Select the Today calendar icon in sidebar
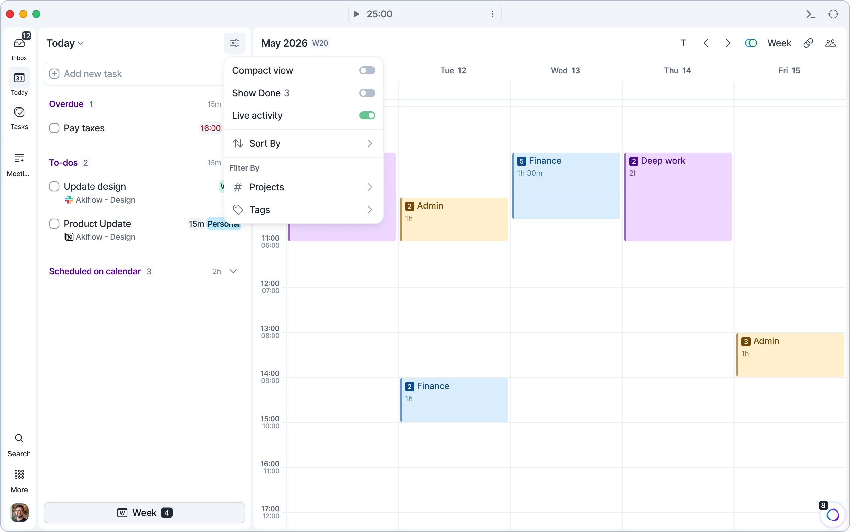 [x=19, y=78]
